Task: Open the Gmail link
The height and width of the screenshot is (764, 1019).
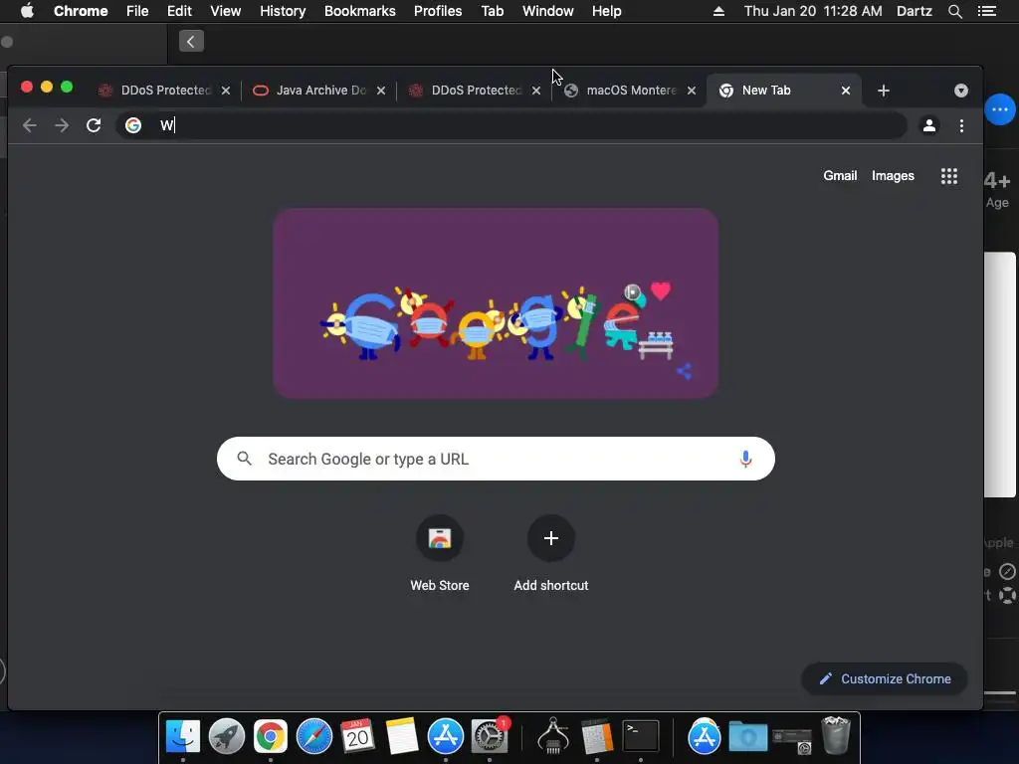Action: coord(840,175)
